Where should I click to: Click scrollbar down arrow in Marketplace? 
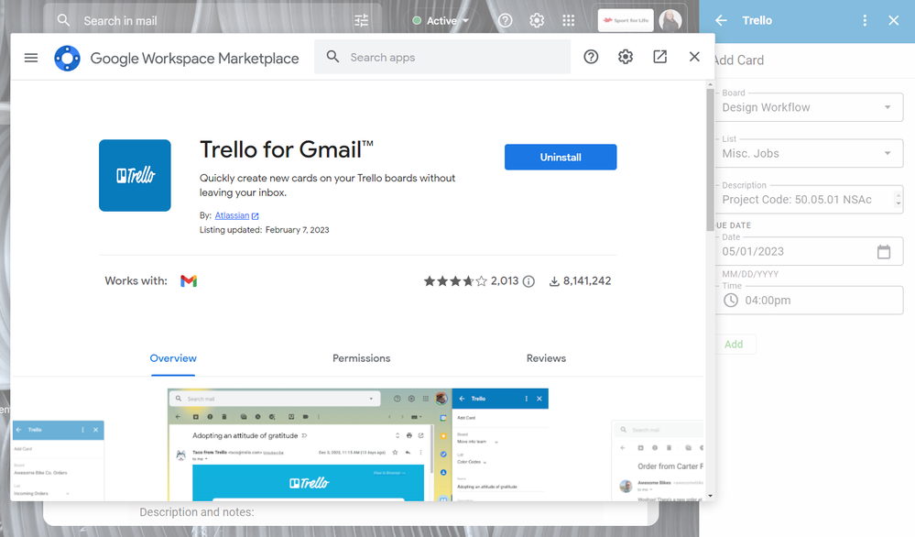(x=710, y=496)
